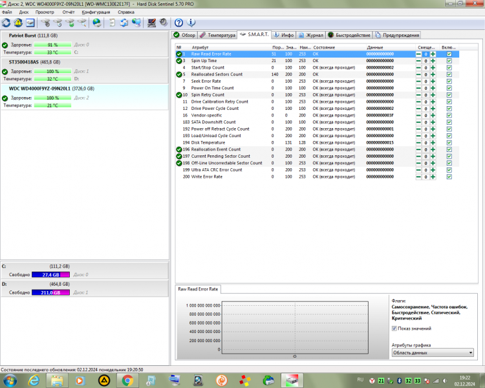Click the Raw Read Error Rate graph tab
485x388 pixels.
coord(198,289)
